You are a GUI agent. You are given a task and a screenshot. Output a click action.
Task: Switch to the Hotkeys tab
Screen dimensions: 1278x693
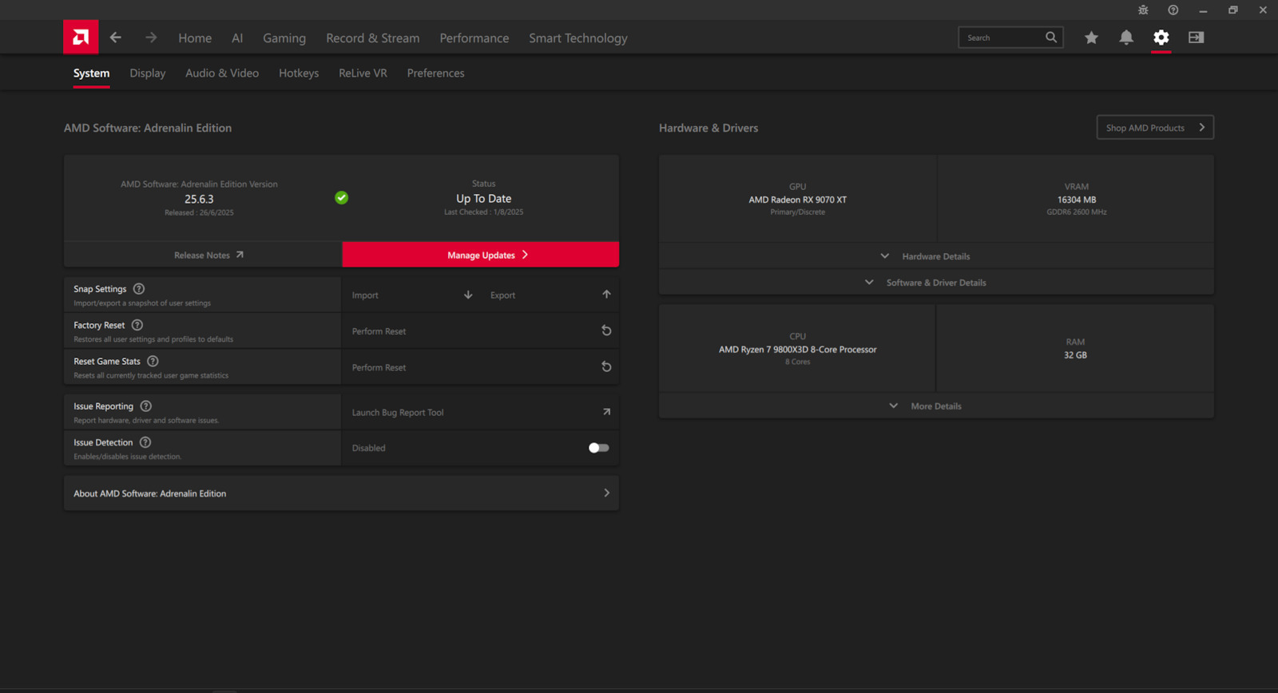(x=299, y=73)
